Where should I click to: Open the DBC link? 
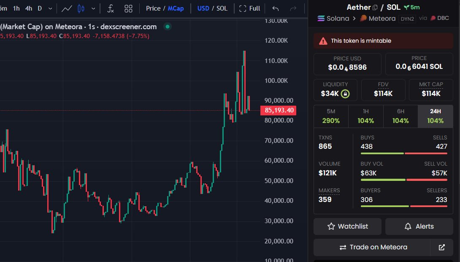point(440,18)
